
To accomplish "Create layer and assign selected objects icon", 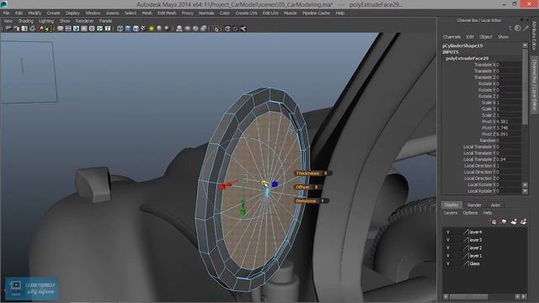I will (523, 222).
